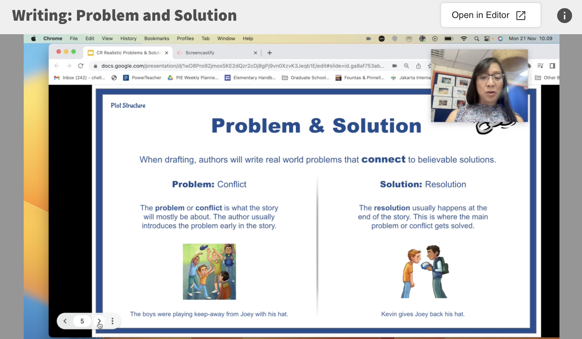Click the info icon beside Open in Editor
582x339 pixels.
pyautogui.click(x=564, y=16)
